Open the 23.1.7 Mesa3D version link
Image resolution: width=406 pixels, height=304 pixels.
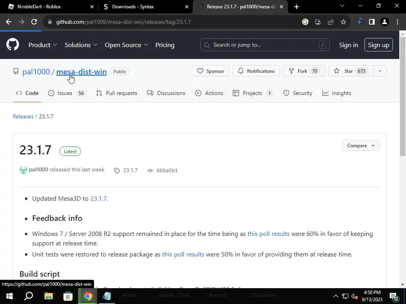click(98, 199)
